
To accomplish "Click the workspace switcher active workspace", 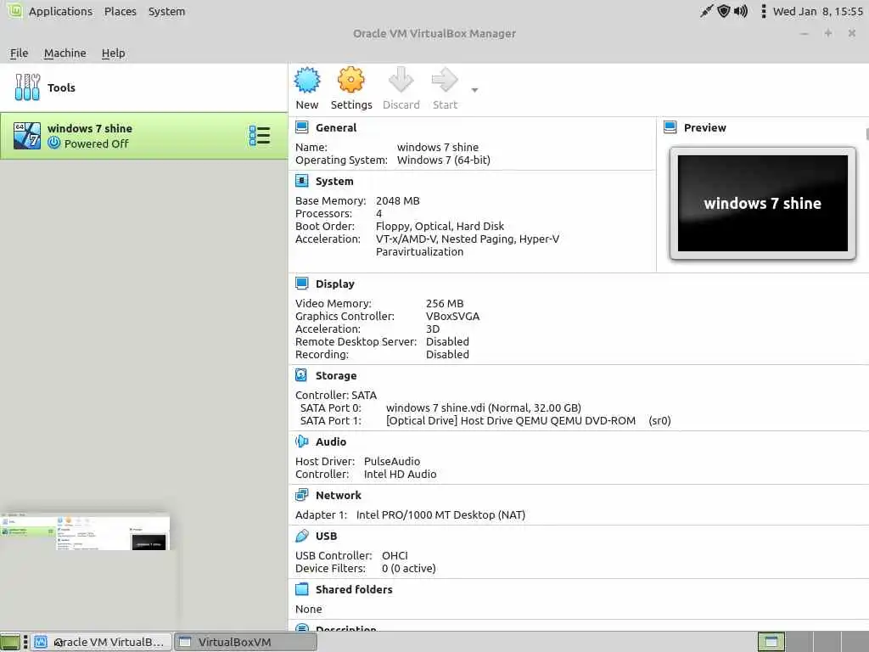I will click(x=771, y=642).
